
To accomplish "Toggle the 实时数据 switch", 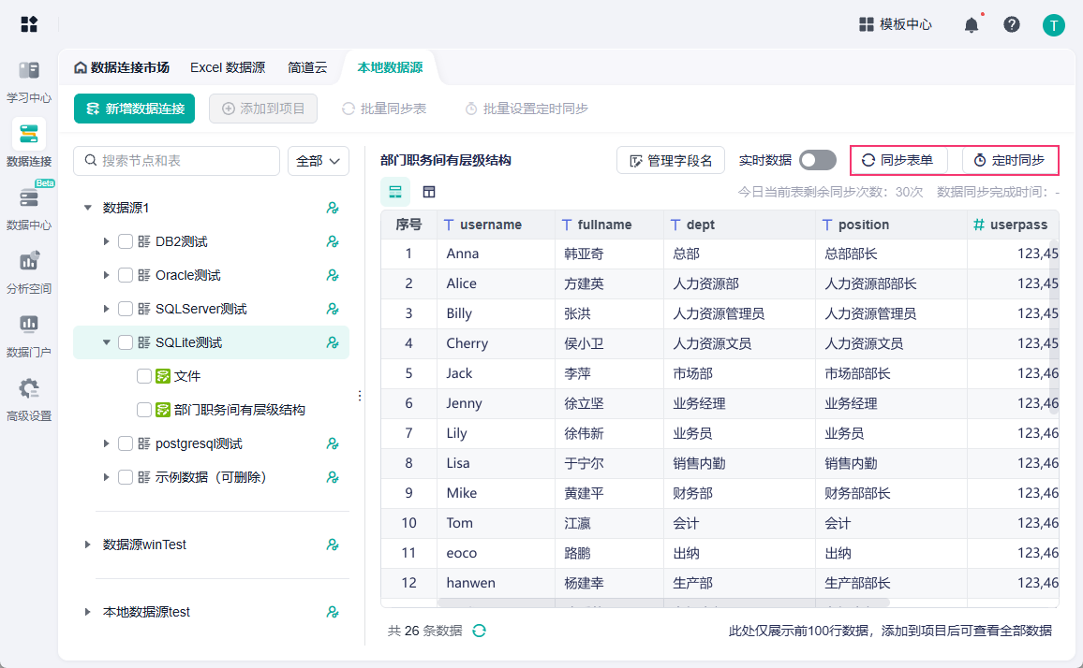I will (818, 160).
